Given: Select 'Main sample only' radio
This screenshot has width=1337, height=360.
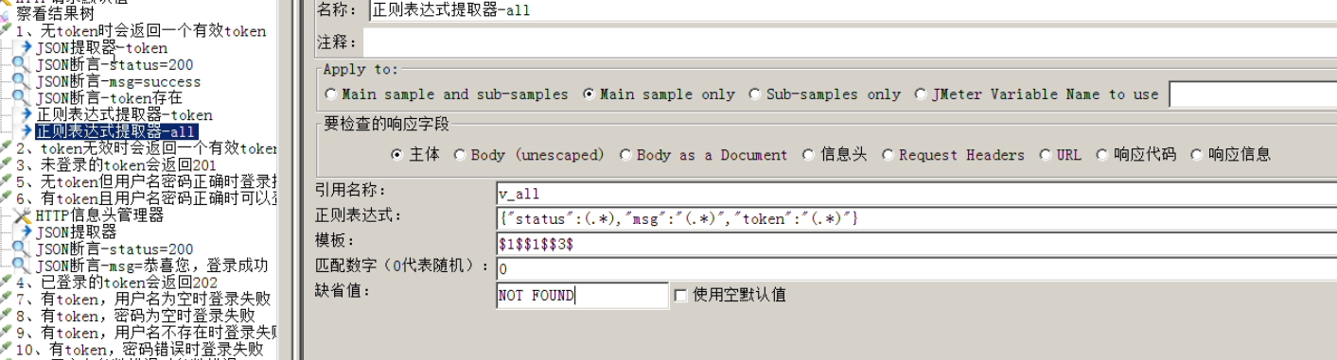Looking at the screenshot, I should [x=589, y=94].
